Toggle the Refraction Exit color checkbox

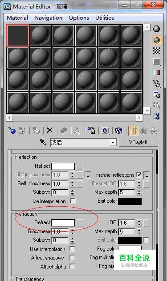point(147,240)
